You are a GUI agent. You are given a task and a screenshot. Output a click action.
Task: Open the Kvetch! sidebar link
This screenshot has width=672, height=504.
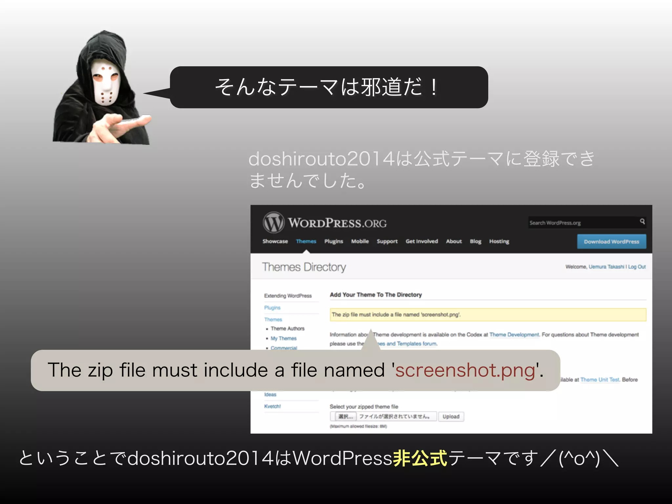click(x=272, y=406)
